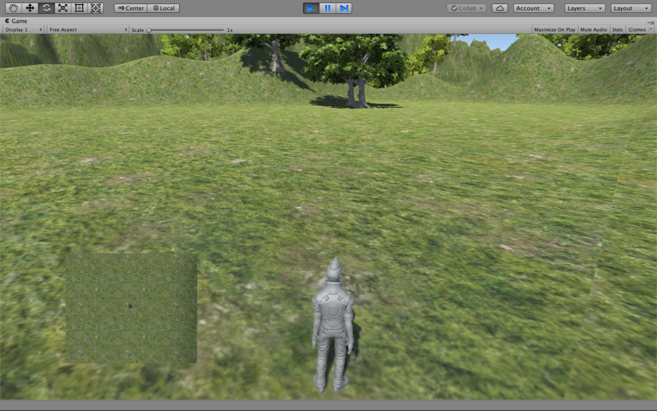The image size is (657, 411).
Task: Open the Gizmos dropdown arrow
Action: pos(651,30)
